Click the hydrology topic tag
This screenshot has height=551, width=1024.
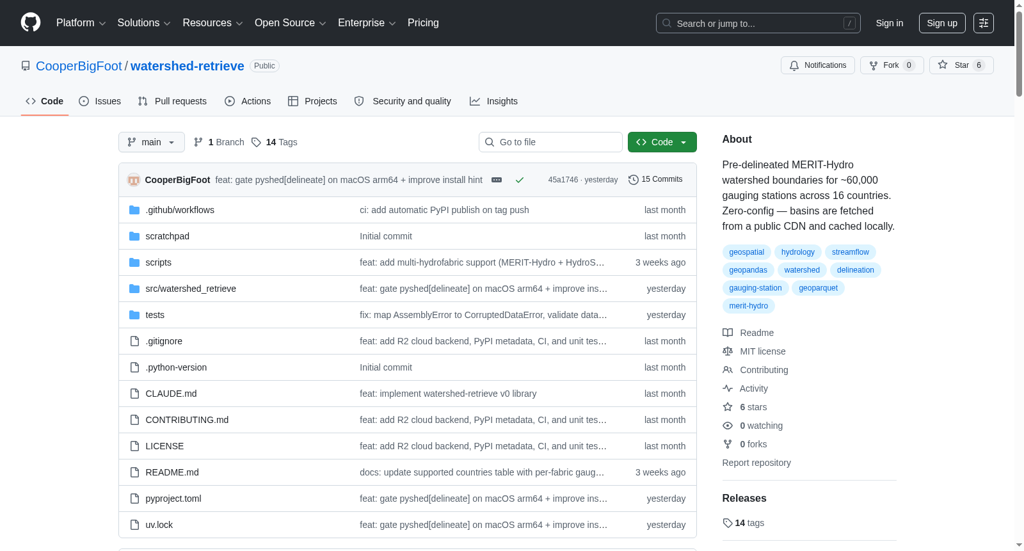pos(798,252)
